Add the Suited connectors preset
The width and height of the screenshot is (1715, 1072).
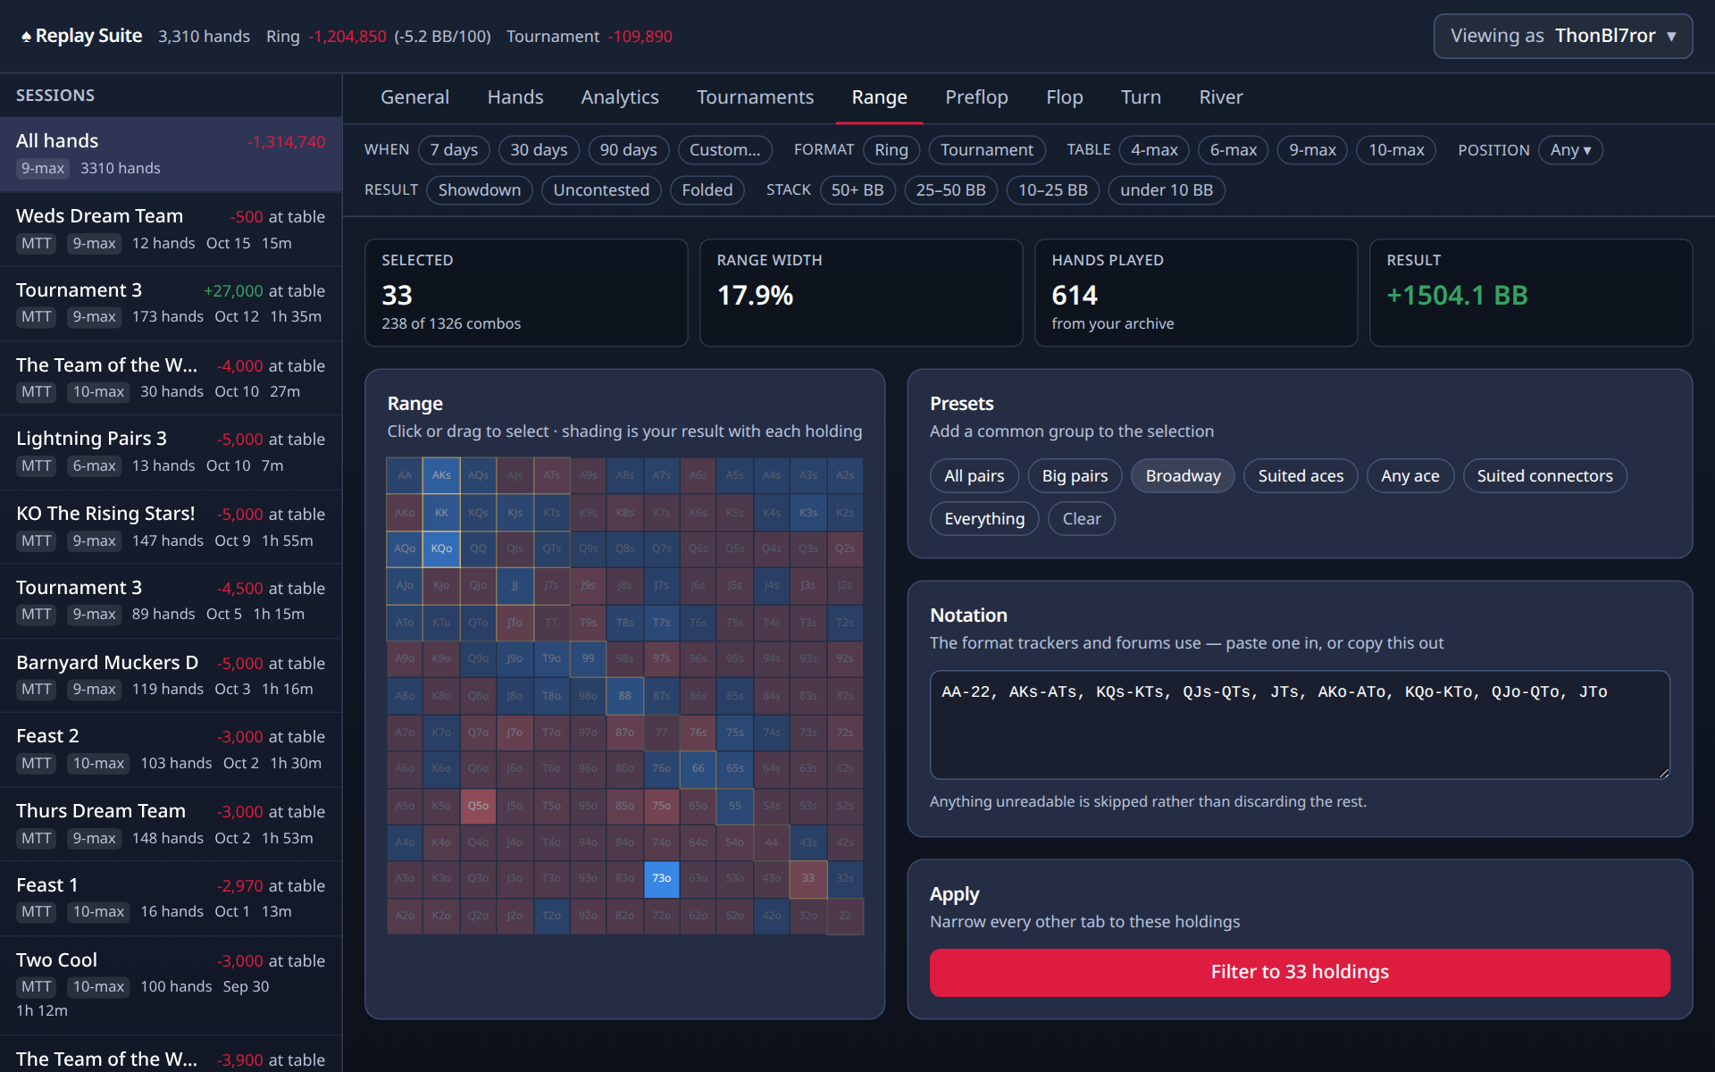click(x=1544, y=476)
